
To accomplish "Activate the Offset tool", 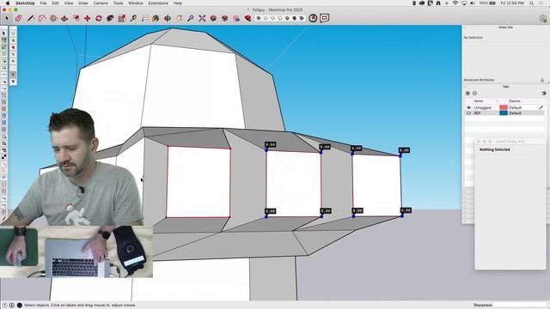I will tap(76, 18).
